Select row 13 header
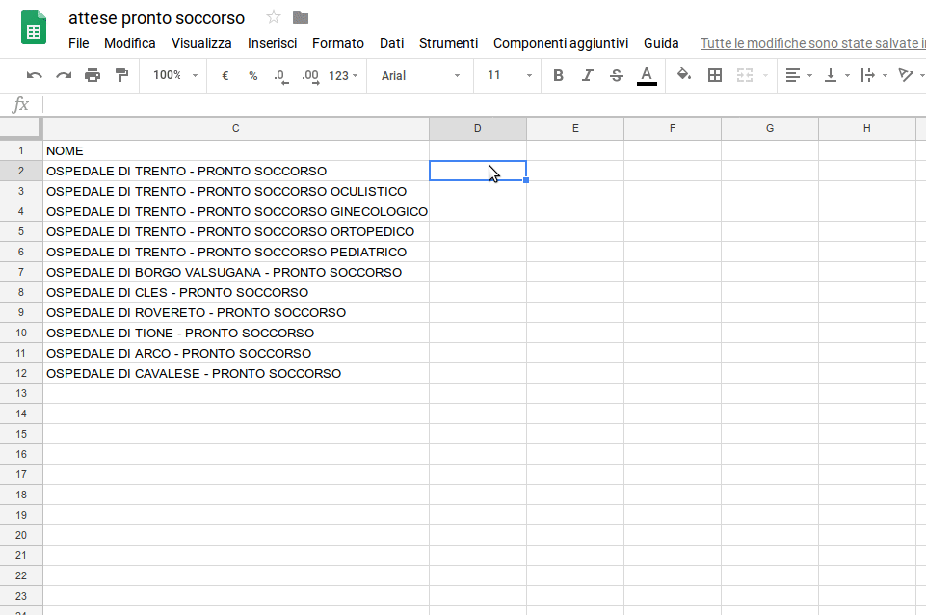 tap(21, 393)
